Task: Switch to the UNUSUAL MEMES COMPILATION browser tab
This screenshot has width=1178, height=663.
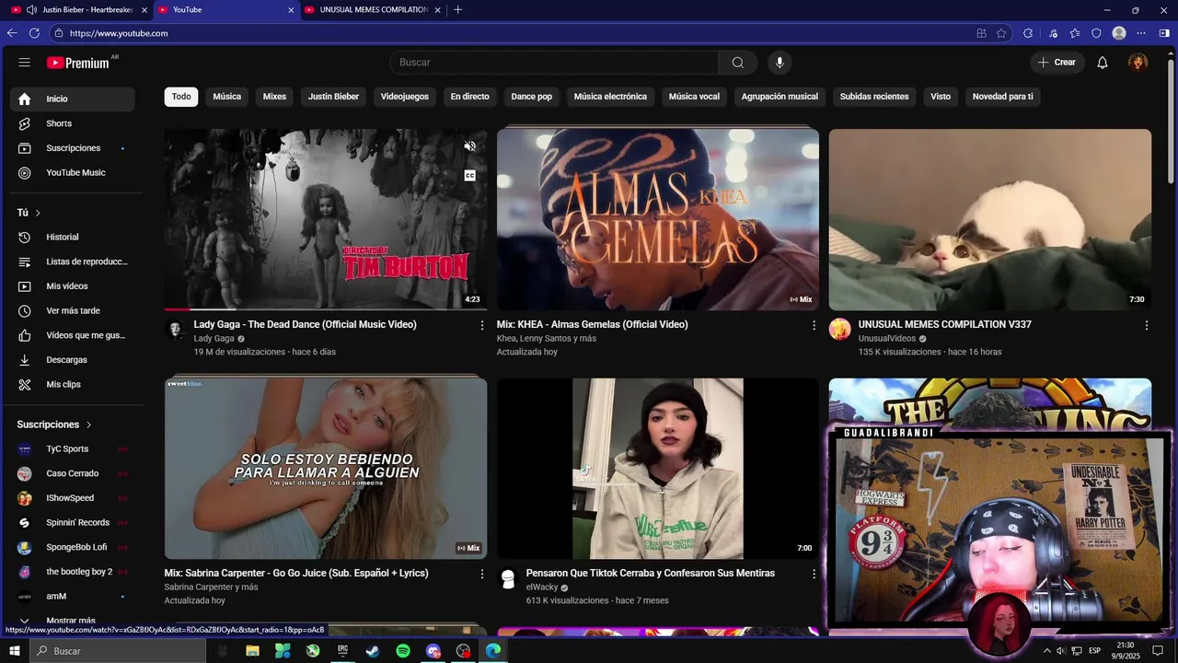Action: coord(372,9)
